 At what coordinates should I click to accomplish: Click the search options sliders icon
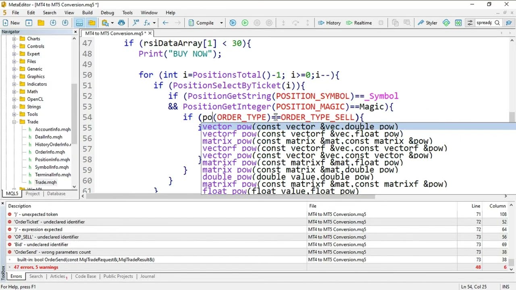[470, 23]
